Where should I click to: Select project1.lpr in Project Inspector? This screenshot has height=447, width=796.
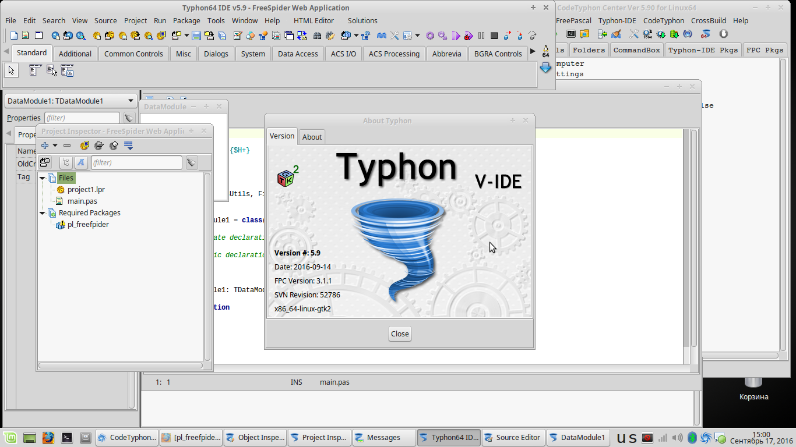(86, 190)
